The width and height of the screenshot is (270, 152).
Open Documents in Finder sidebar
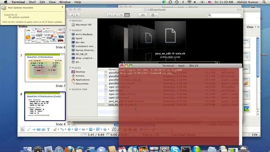(x=80, y=84)
